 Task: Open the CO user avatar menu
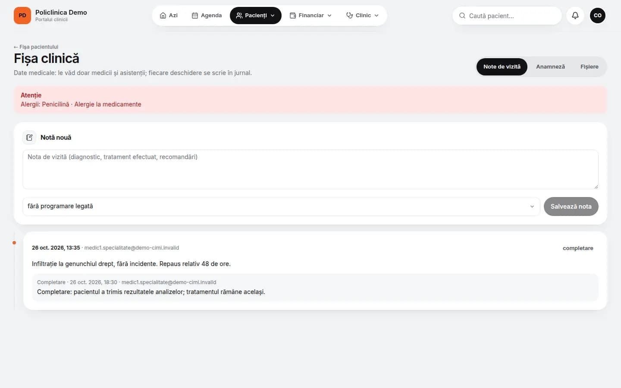point(598,16)
